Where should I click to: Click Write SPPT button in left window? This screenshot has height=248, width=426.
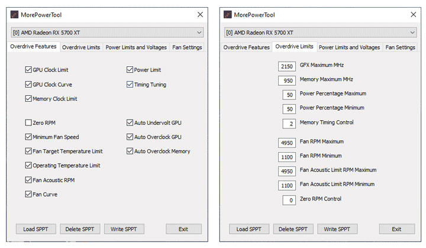click(x=124, y=229)
